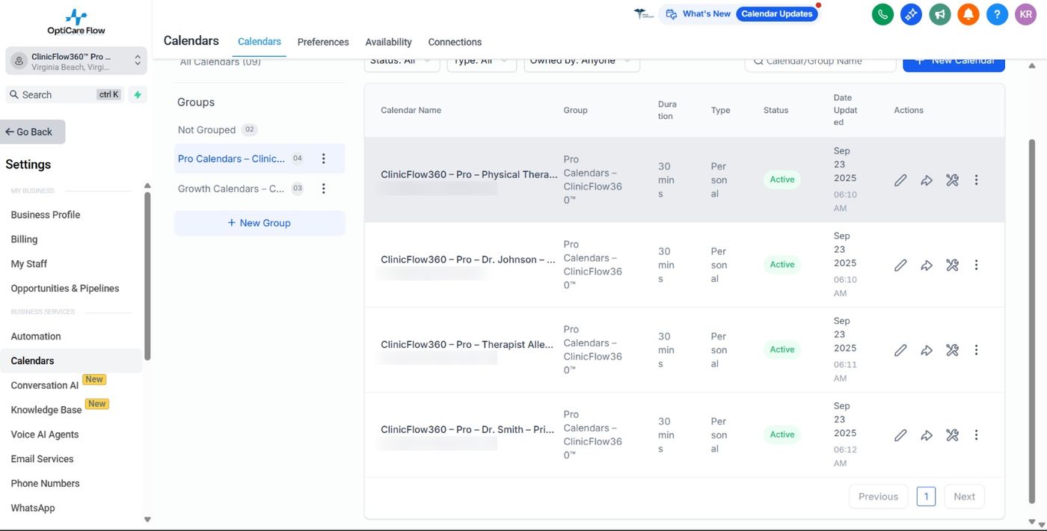This screenshot has height=531, width=1047.
Task: Share the Physical Thera... calendar arrow icon
Action: (x=927, y=180)
